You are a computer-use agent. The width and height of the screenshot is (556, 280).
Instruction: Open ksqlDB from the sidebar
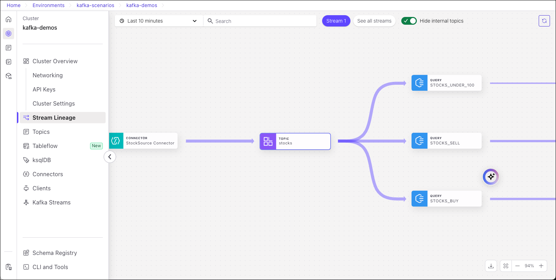42,160
